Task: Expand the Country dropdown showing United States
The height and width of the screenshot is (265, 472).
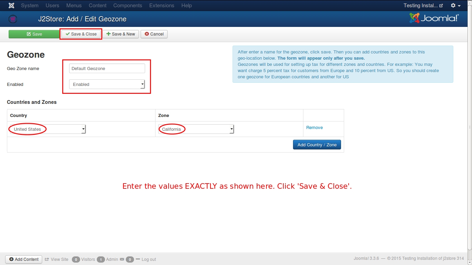Action: 48,129
